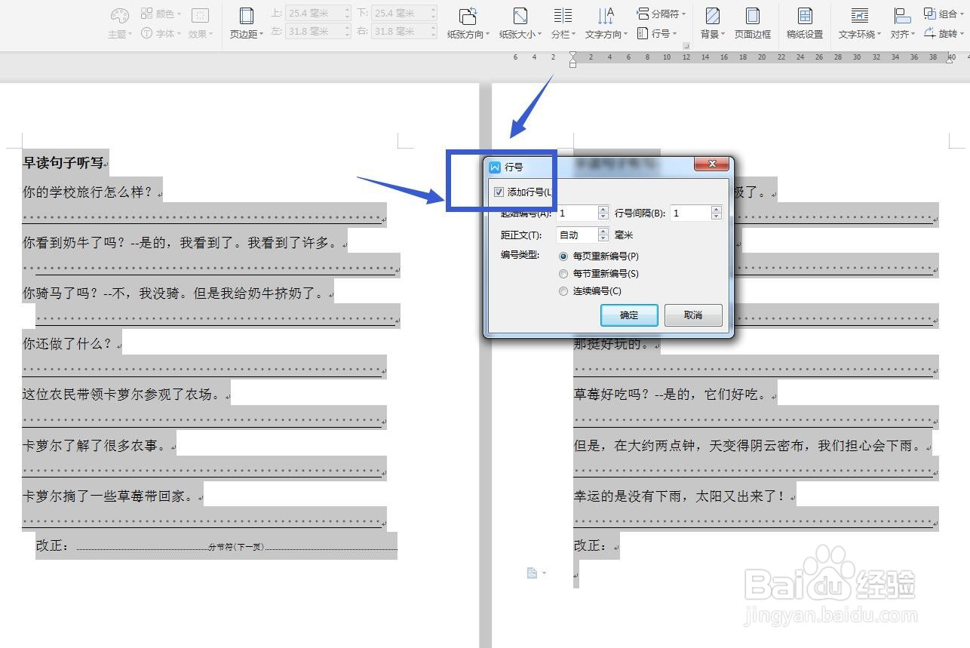Click the top margin 上 input field
Image resolution: width=970 pixels, height=648 pixels.
click(318, 13)
